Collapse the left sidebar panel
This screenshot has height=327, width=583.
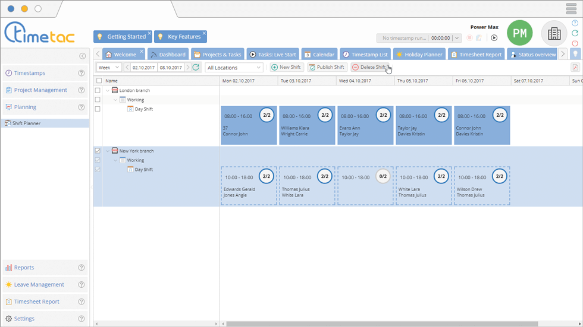point(83,56)
